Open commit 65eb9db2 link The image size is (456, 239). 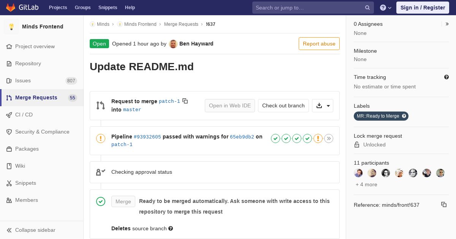242,137
